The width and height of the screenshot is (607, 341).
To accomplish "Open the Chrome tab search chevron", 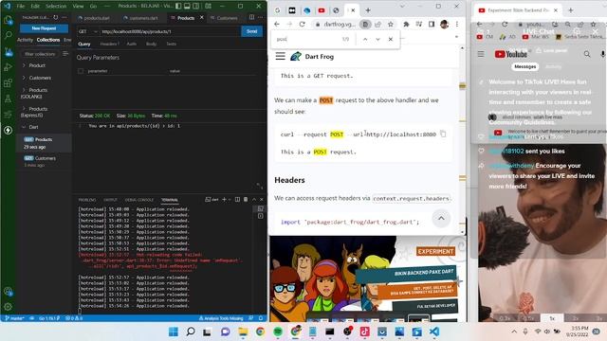I will click(x=402, y=7).
